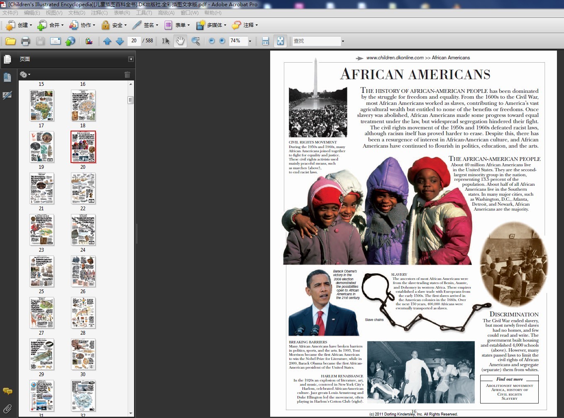
Task: Click the Save floppy disk icon
Action: 40,41
